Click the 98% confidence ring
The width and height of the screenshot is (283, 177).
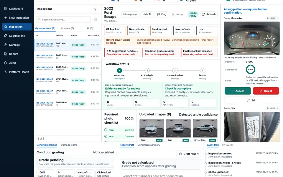point(251,70)
